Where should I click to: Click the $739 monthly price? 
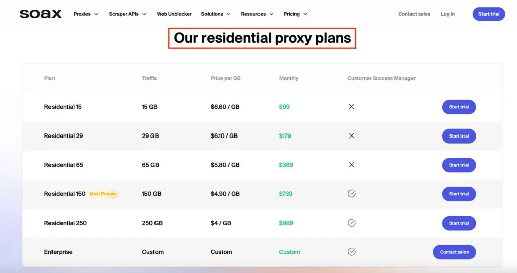[286, 194]
